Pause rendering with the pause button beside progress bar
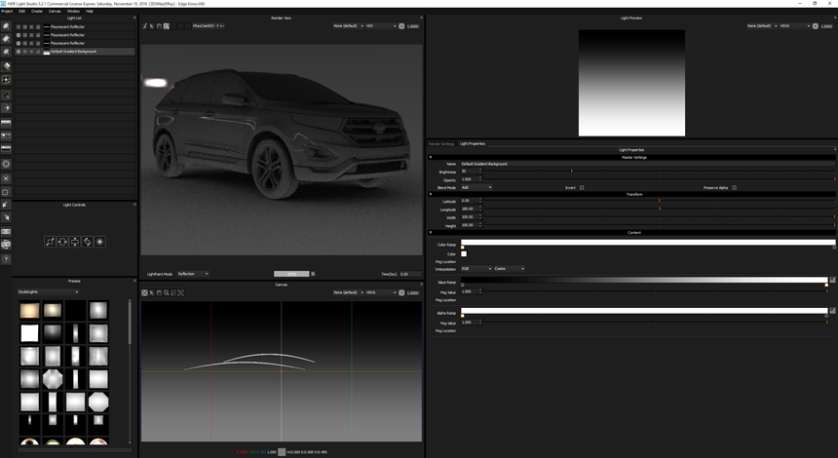This screenshot has height=458, width=838. pos(313,274)
